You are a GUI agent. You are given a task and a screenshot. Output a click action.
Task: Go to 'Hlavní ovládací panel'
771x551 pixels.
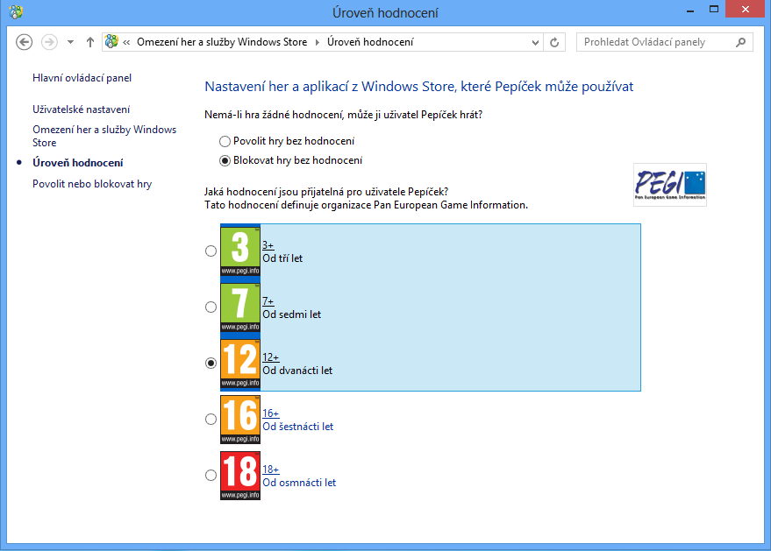82,78
